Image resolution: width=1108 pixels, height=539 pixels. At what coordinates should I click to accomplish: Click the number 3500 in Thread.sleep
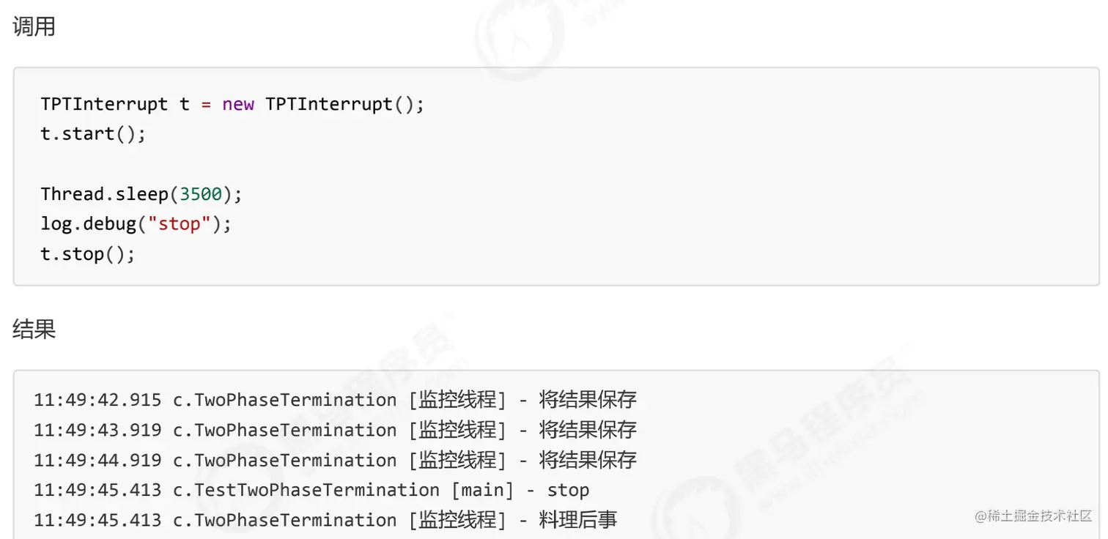point(200,194)
